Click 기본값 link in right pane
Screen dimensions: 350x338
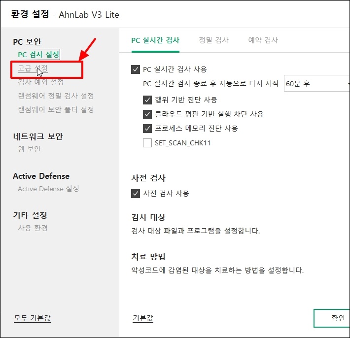tap(143, 318)
